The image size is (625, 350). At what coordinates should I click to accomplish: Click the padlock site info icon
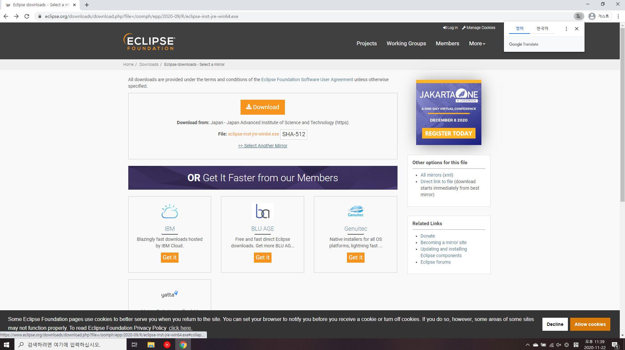40,16
